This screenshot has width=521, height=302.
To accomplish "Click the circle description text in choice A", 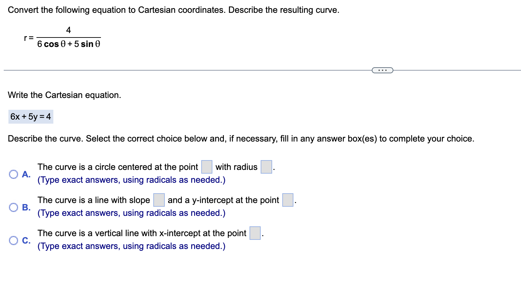I will [118, 167].
